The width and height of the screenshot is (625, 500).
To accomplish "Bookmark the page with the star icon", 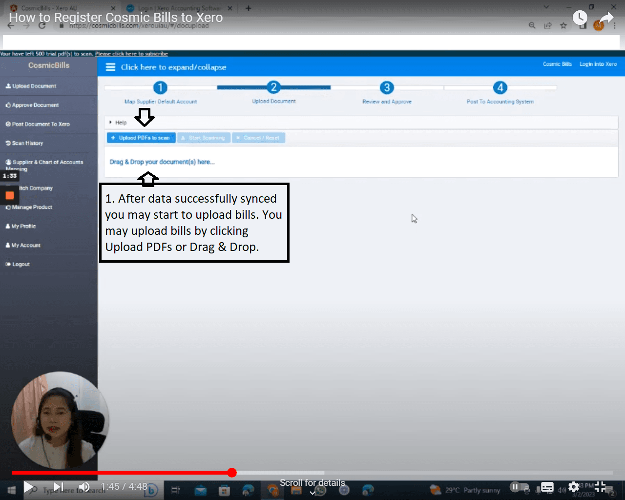I will click(563, 25).
